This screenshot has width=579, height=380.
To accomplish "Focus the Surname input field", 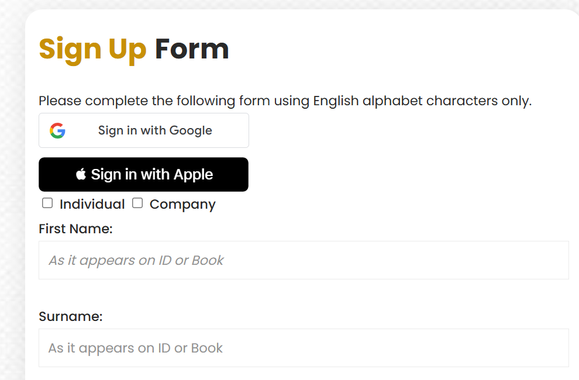I will [304, 348].
